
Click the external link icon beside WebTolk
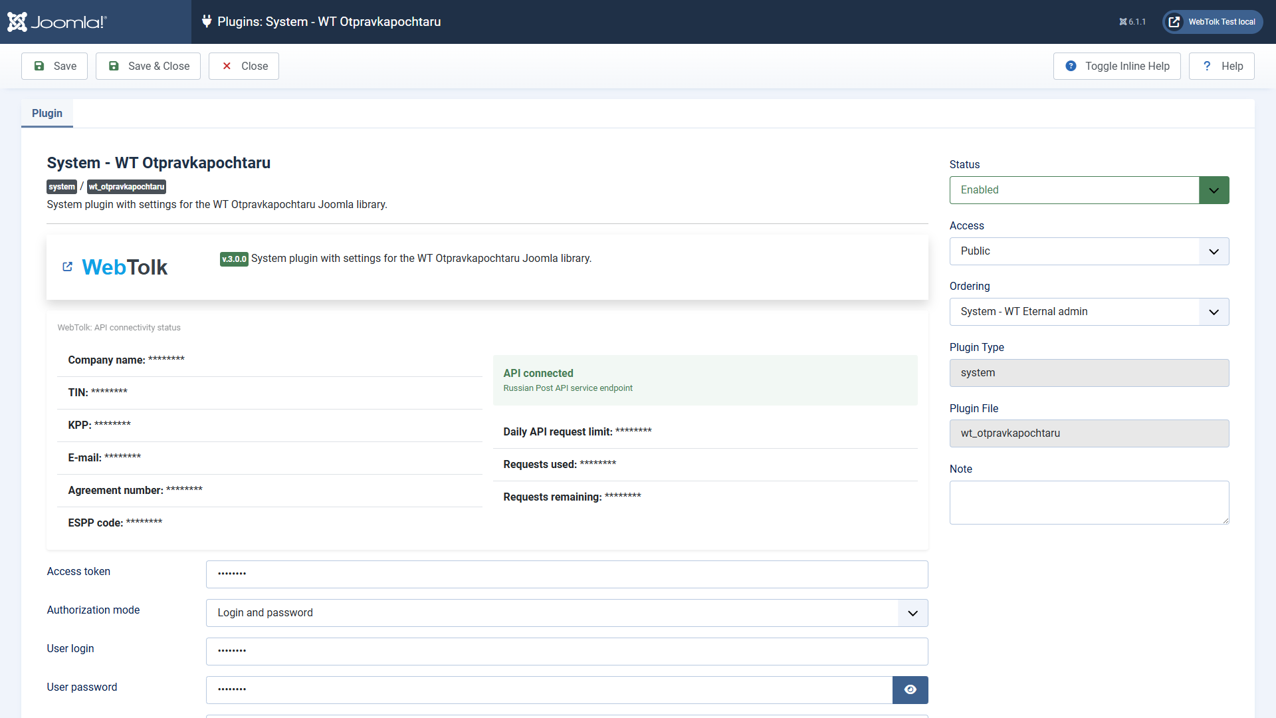tap(67, 267)
